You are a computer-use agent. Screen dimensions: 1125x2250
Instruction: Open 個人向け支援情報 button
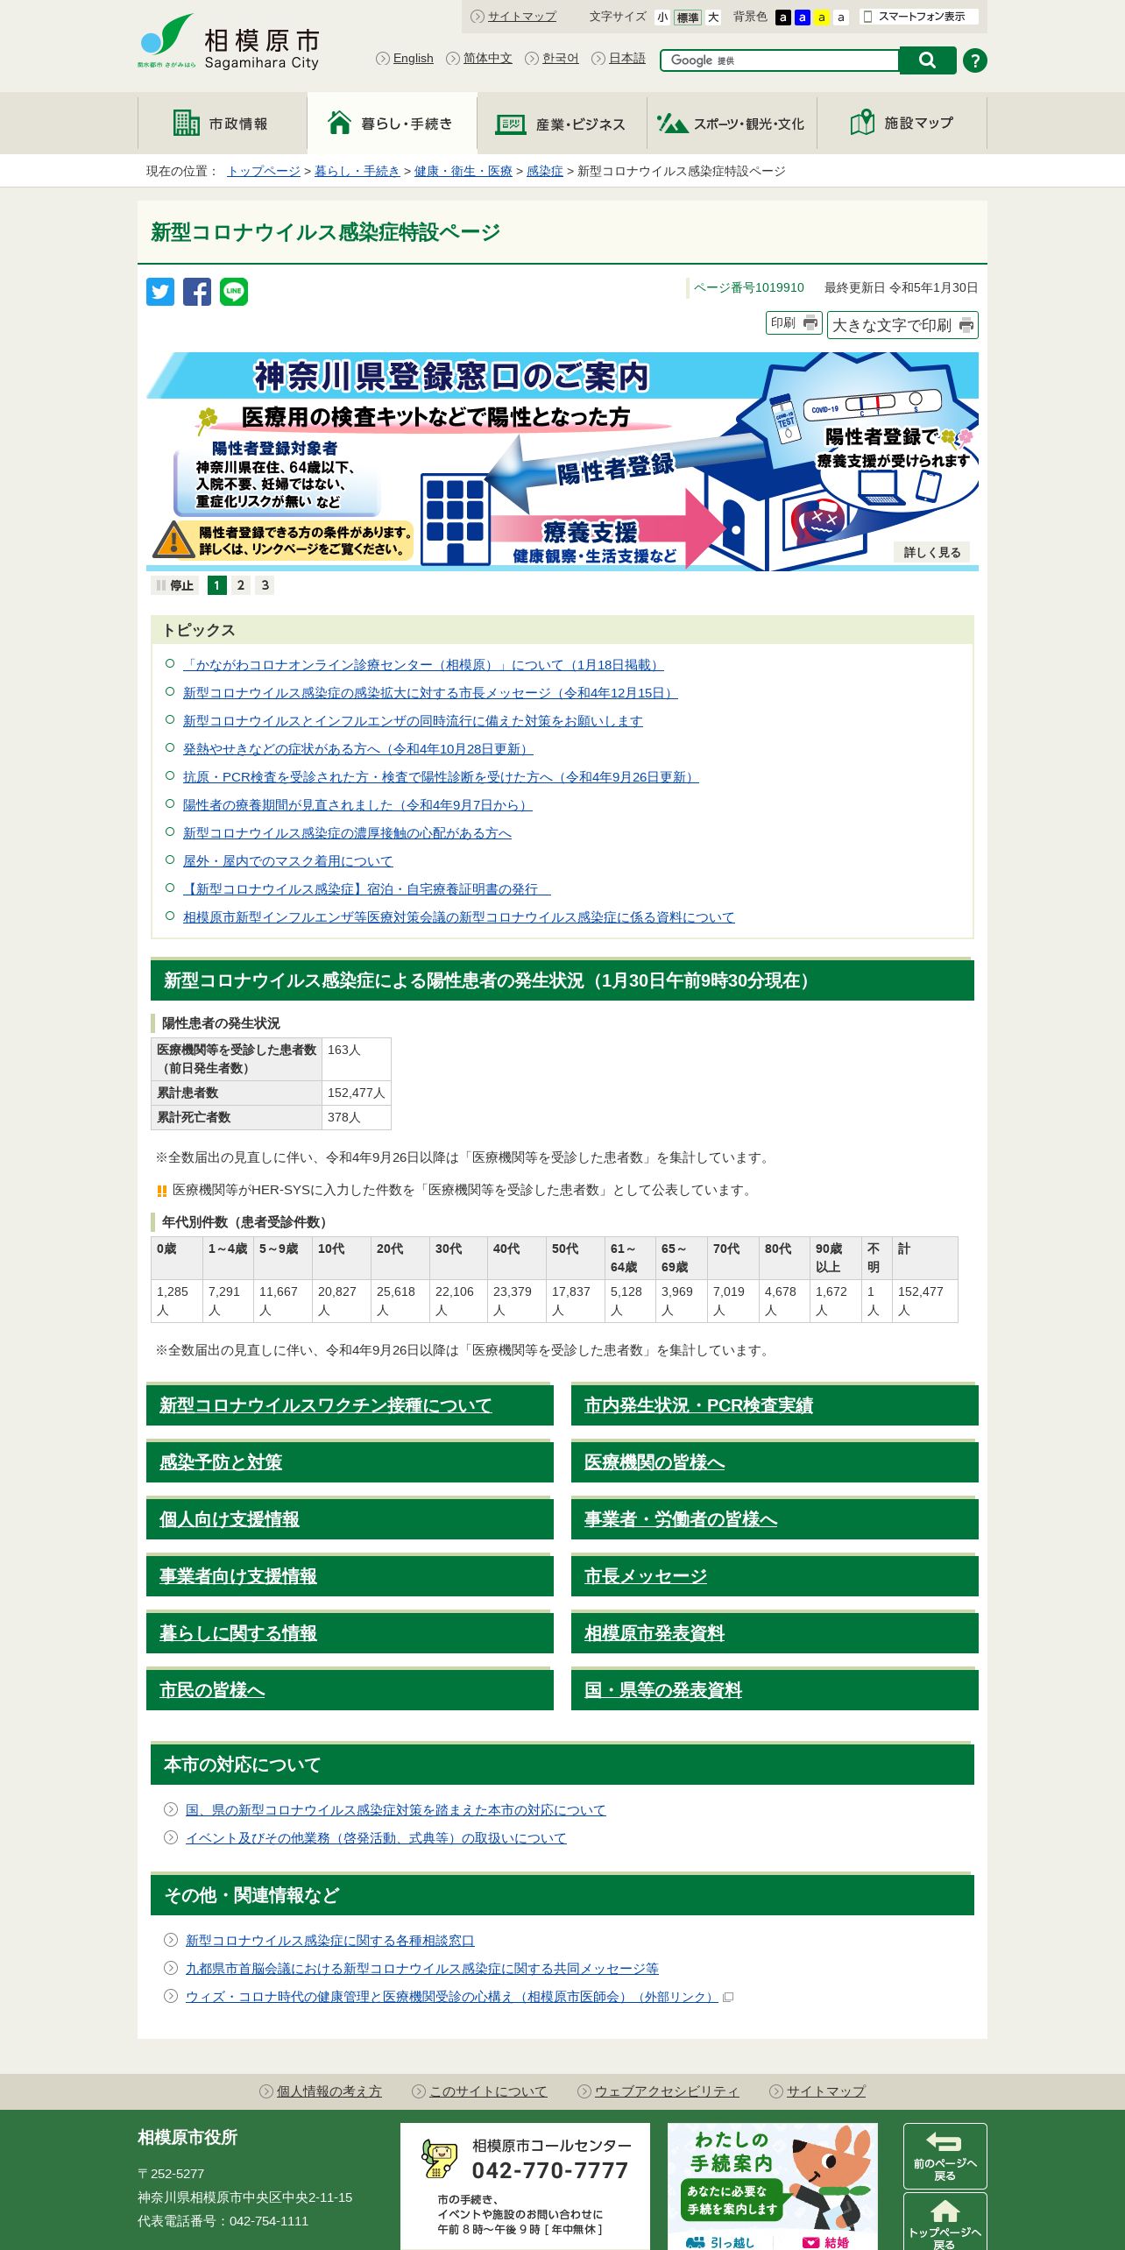(x=350, y=1518)
